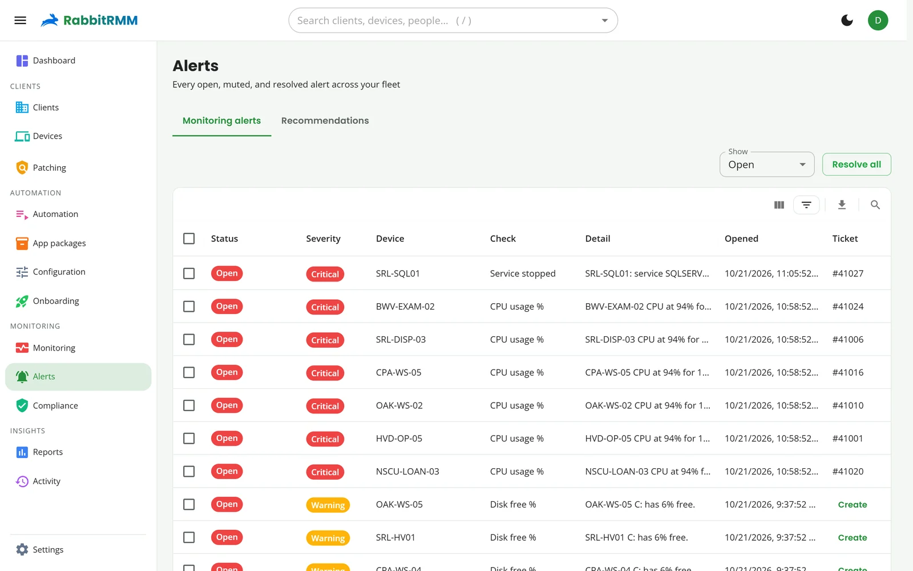Open Dashboard from sidebar

[78, 61]
